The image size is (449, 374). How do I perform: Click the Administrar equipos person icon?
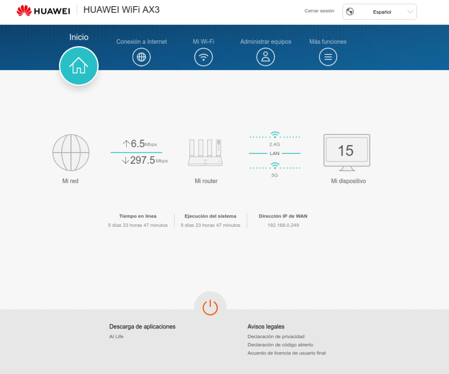[x=266, y=57]
